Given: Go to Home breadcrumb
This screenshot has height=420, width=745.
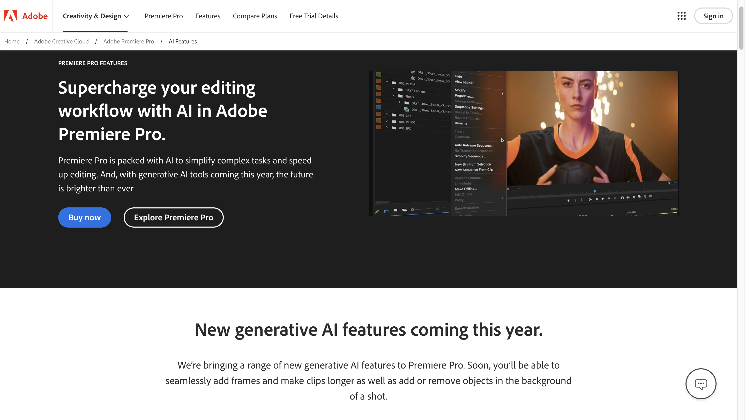Looking at the screenshot, I should 12,41.
